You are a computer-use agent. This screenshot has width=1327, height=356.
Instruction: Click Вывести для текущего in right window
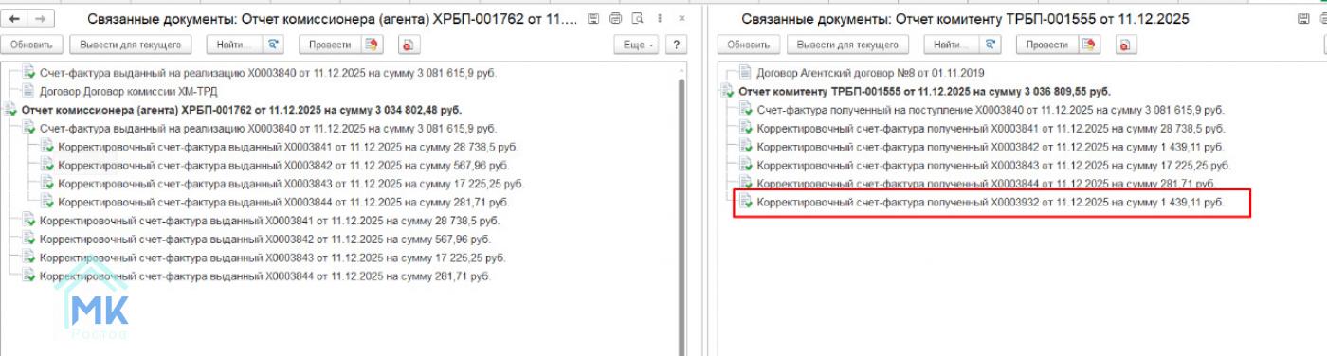tap(848, 44)
